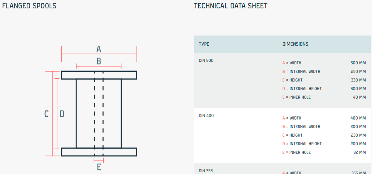Select the TYPE column header
The height and width of the screenshot is (174, 372).
pyautogui.click(x=204, y=44)
